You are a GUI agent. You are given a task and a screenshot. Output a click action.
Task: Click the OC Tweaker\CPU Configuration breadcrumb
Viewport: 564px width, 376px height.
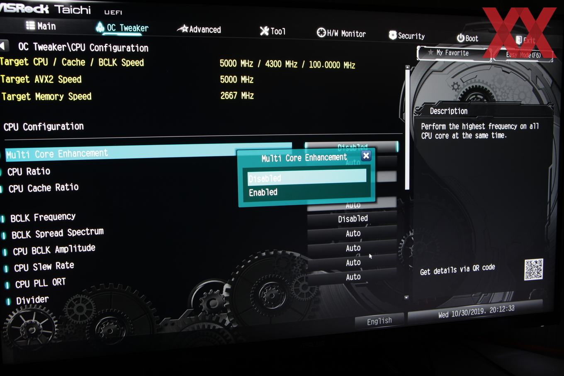click(x=83, y=47)
